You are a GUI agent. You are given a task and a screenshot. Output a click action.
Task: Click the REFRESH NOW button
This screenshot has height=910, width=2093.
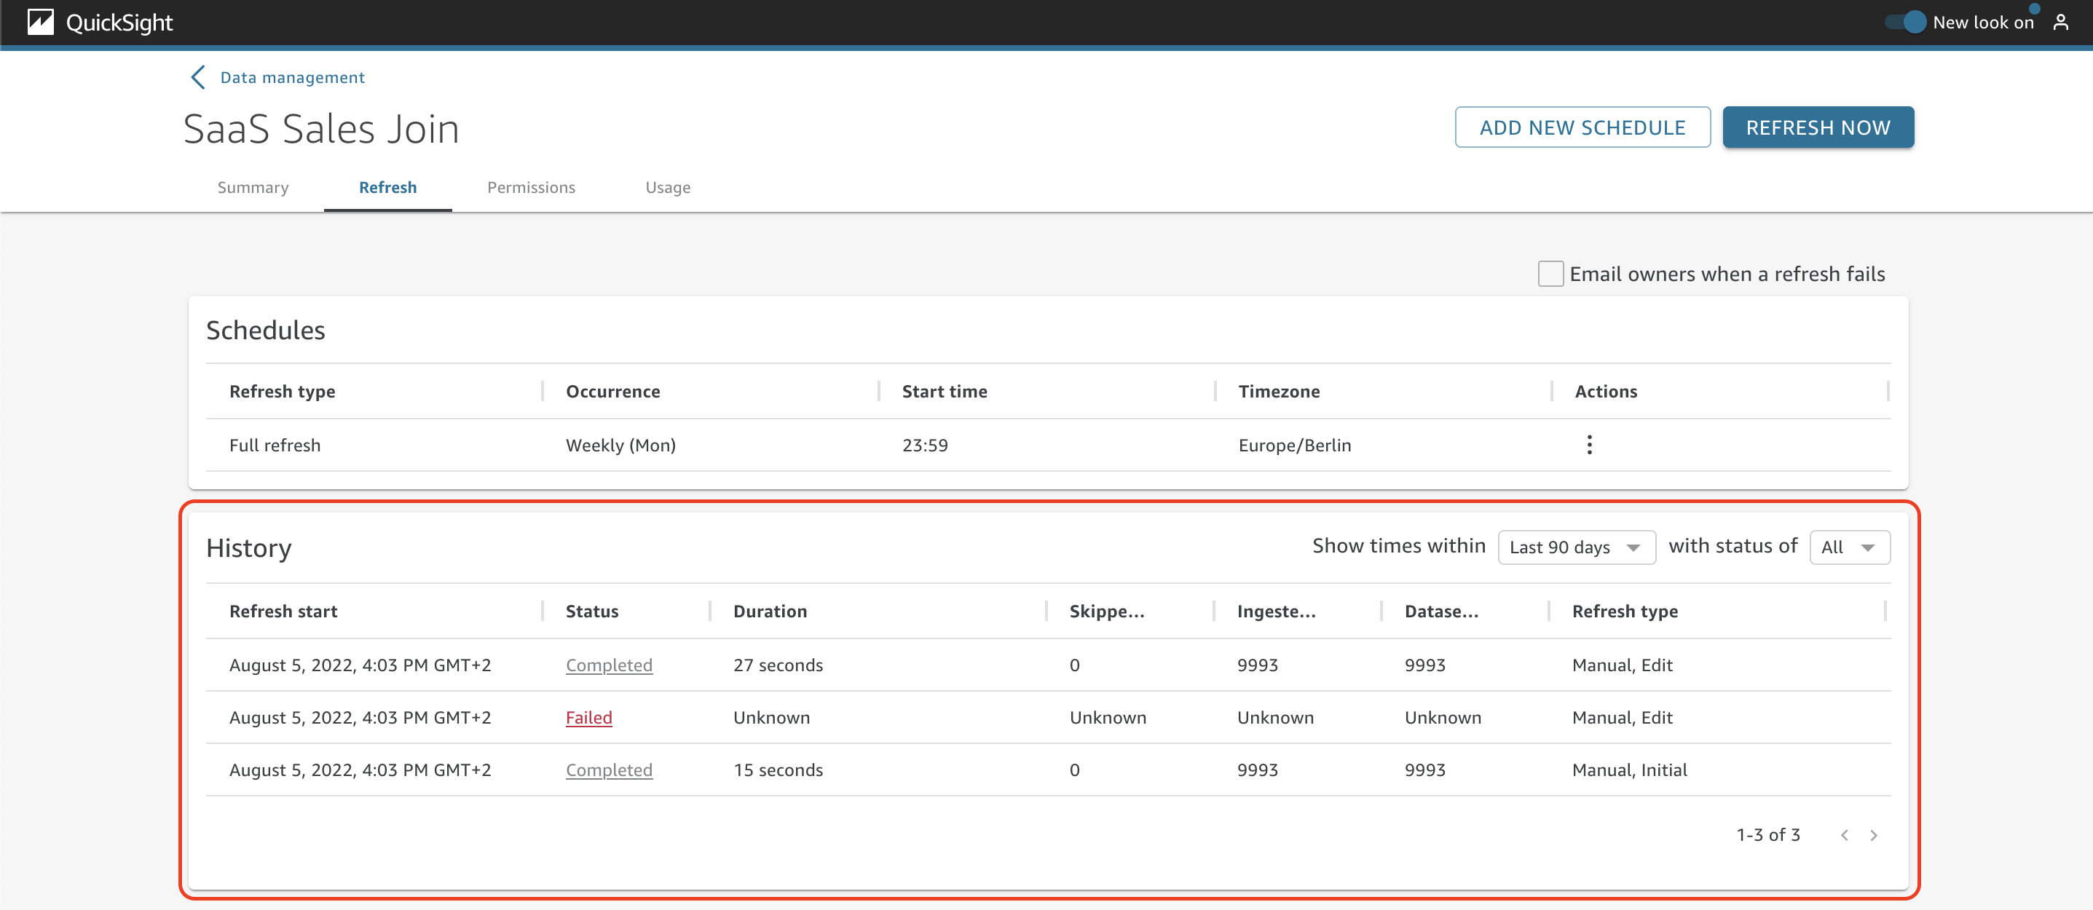[x=1818, y=127]
